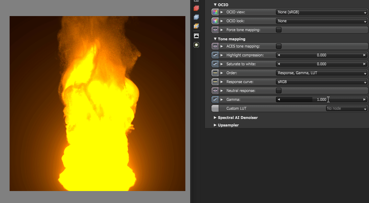This screenshot has width=369, height=203.
Task: Increase Saturate to white with right arrow
Action: [x=365, y=64]
